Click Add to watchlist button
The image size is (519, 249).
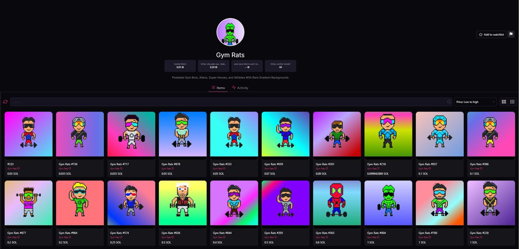(491, 35)
